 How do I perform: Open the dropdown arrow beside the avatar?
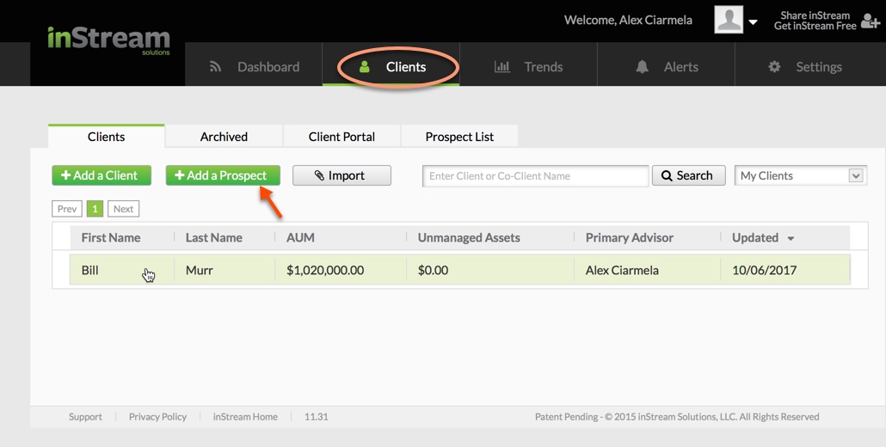tap(753, 22)
